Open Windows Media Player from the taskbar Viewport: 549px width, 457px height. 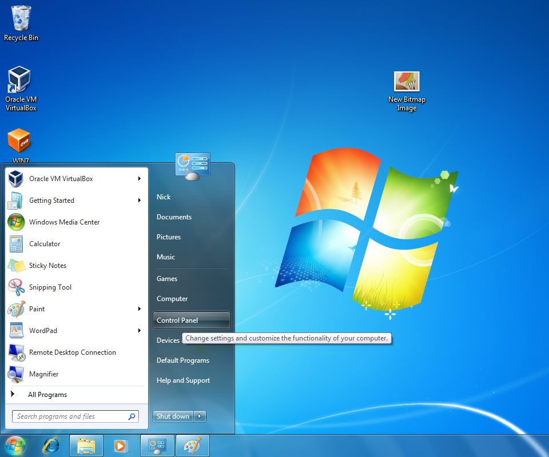click(x=121, y=446)
